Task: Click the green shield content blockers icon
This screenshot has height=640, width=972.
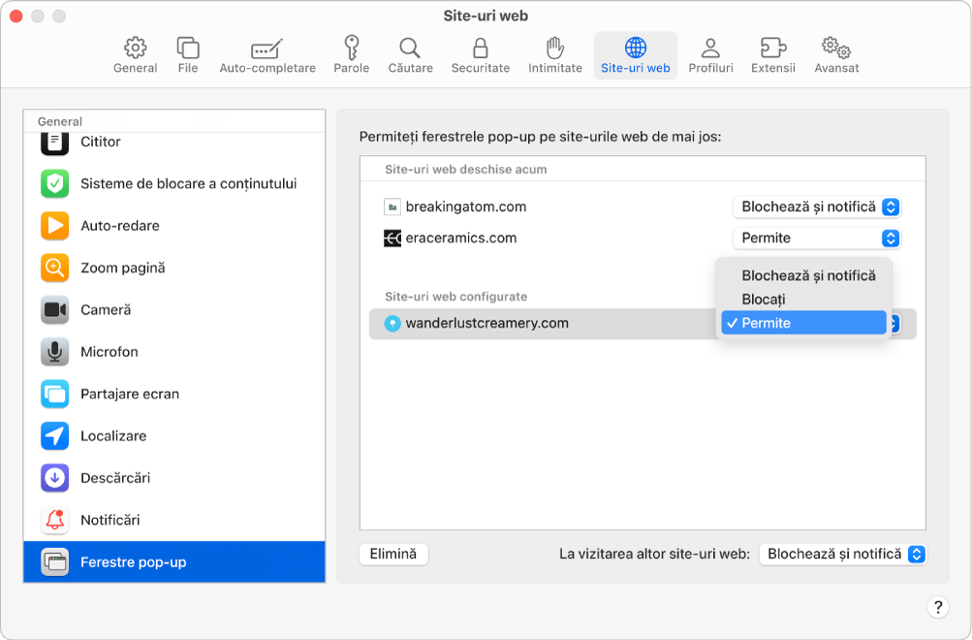Action: [54, 183]
